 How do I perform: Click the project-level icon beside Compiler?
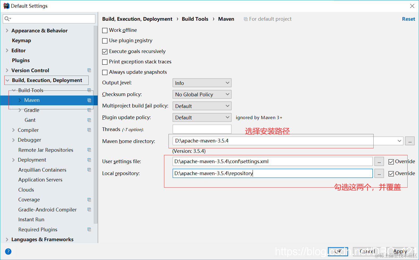[89, 130]
